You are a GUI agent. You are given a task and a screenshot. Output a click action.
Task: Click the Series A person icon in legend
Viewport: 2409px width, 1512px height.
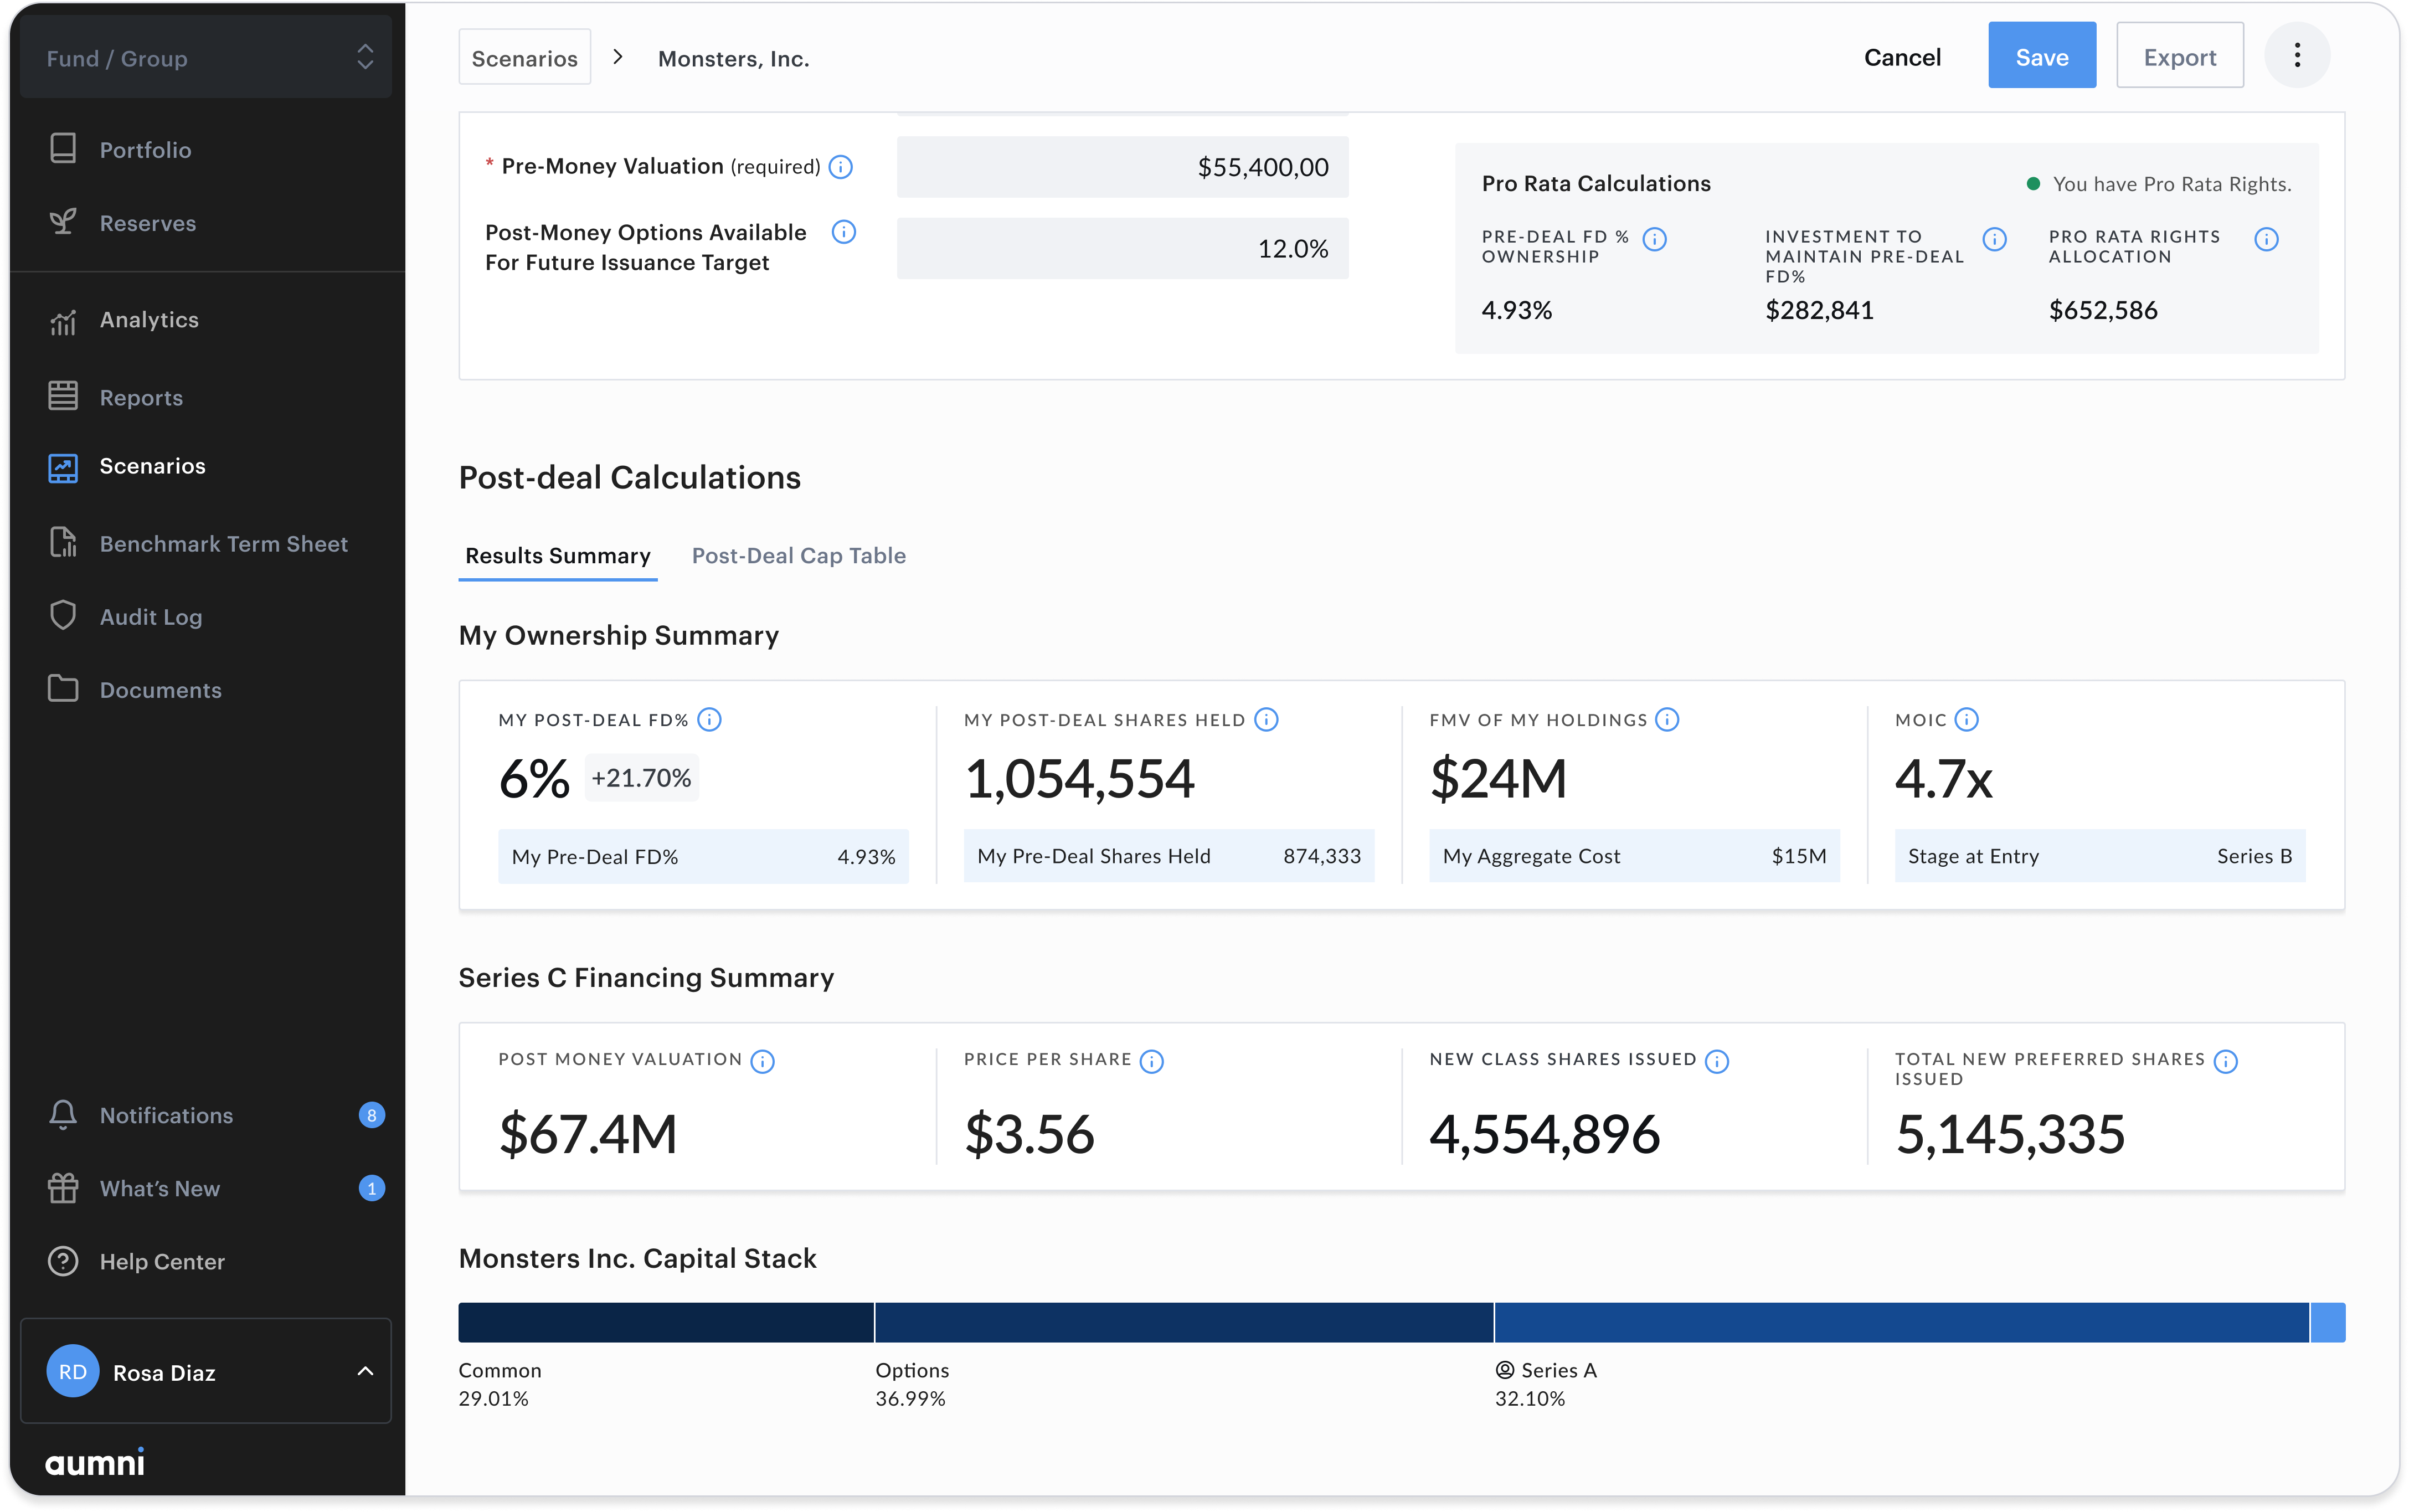pos(1504,1370)
